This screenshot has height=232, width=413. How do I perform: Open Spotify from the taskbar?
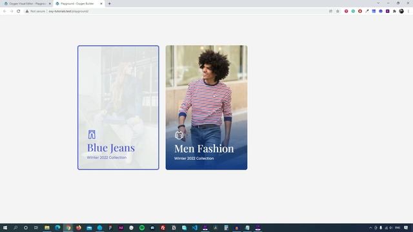coord(142,227)
